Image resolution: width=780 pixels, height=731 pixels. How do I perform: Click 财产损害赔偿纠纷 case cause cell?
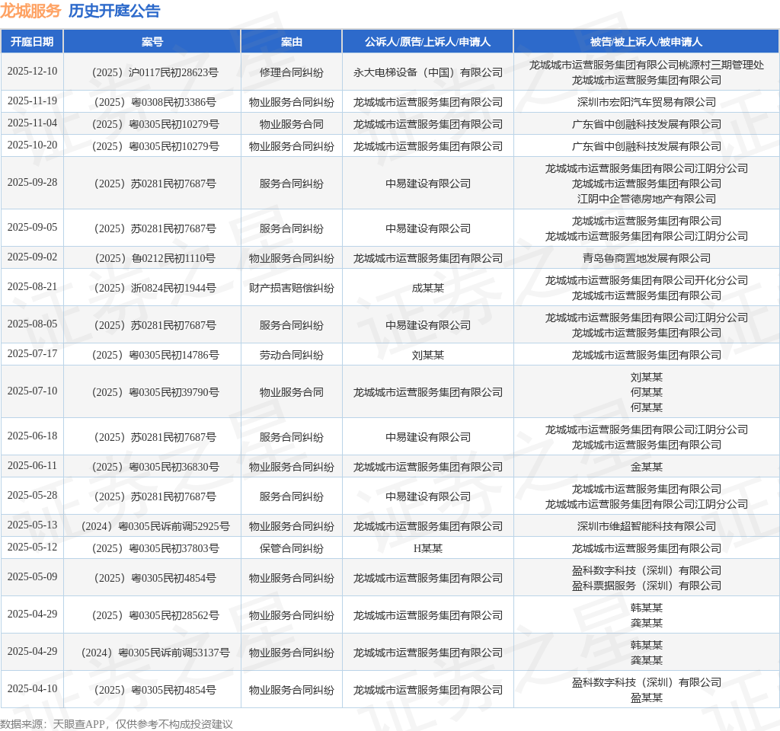click(x=292, y=289)
